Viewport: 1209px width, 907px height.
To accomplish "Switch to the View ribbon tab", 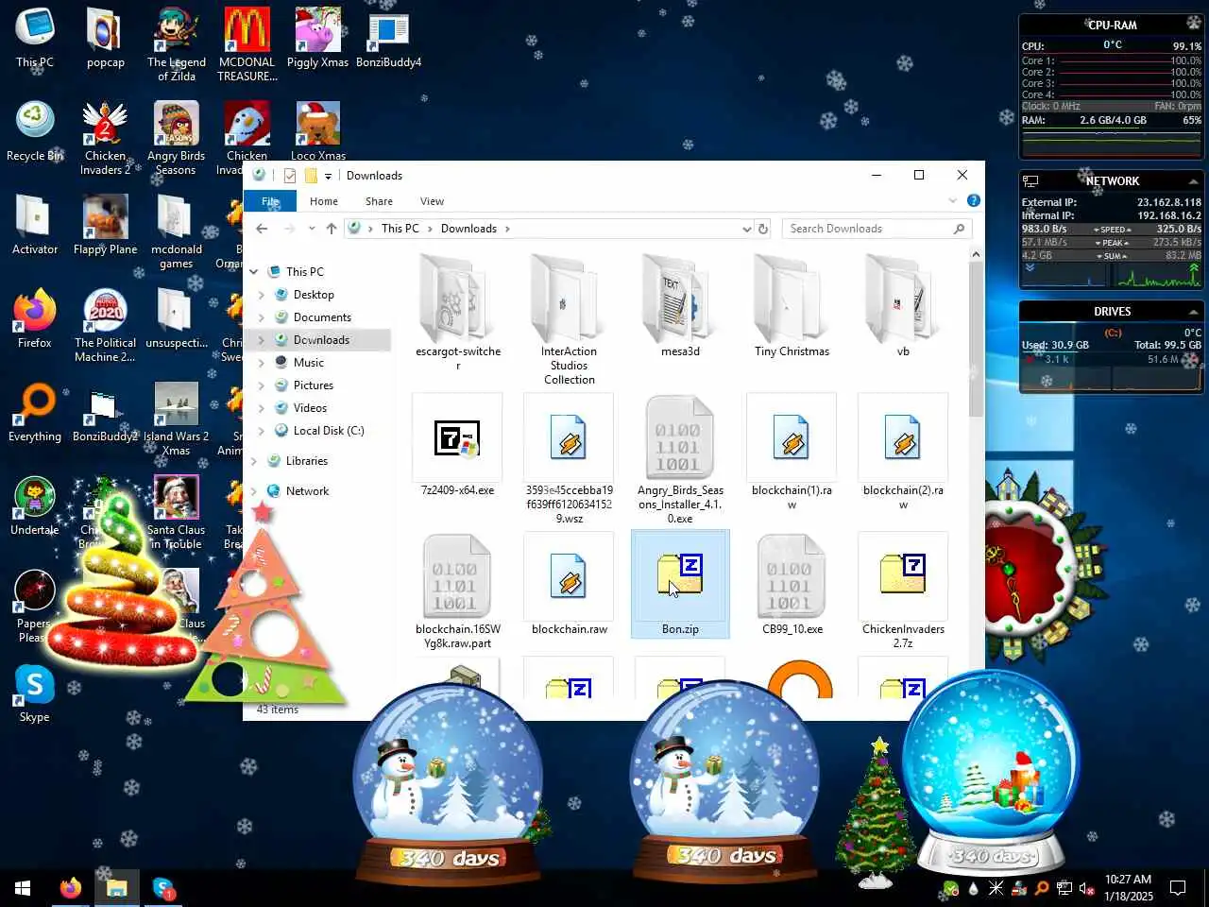I will pyautogui.click(x=432, y=201).
